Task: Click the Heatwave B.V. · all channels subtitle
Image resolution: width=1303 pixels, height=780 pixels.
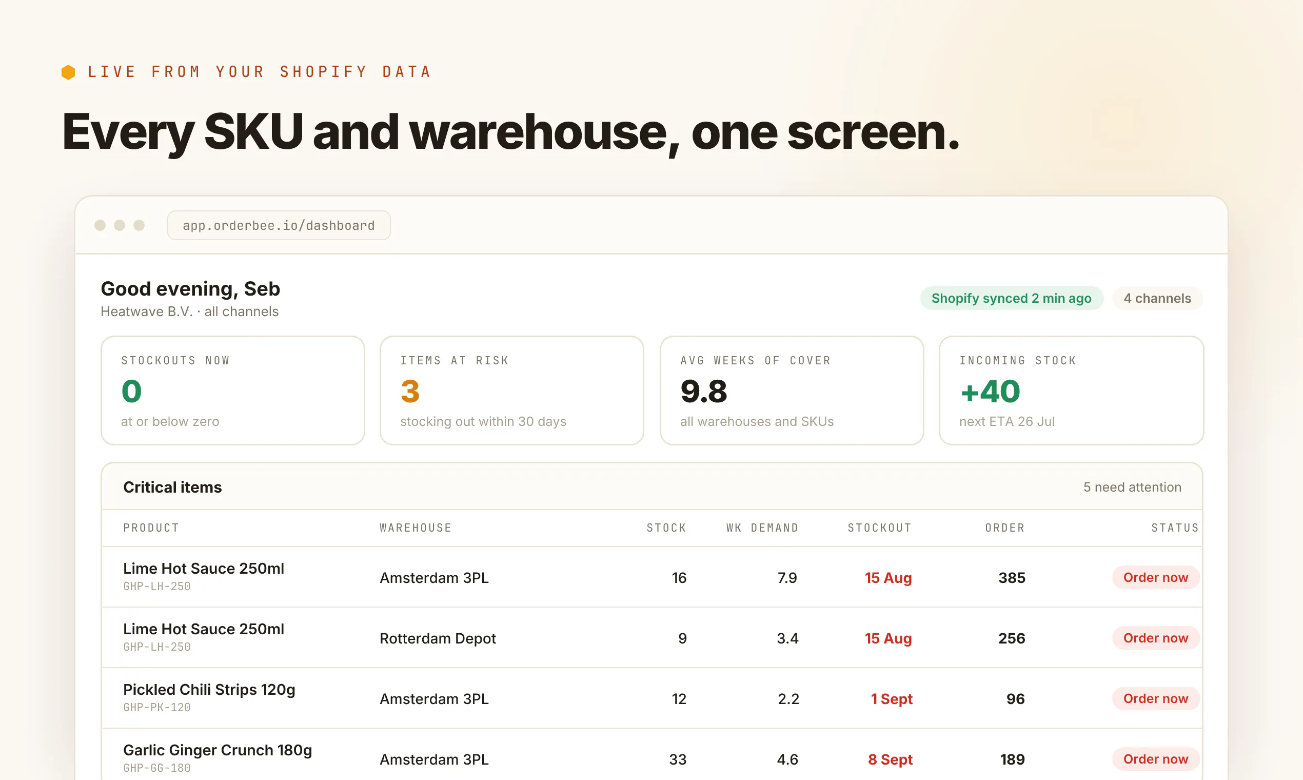Action: [190, 311]
